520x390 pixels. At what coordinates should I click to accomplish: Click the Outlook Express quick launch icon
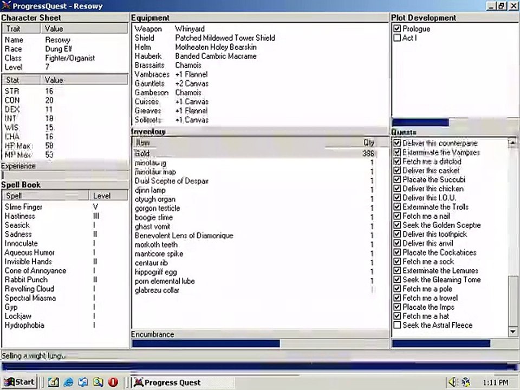(83, 382)
